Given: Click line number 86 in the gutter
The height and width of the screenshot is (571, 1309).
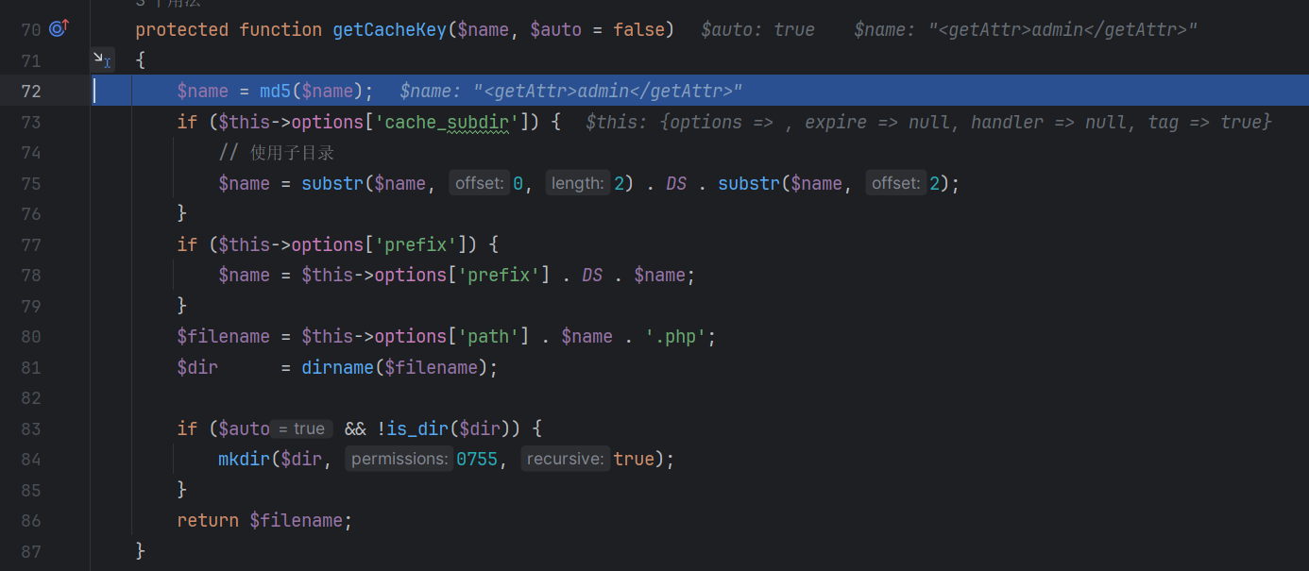Looking at the screenshot, I should click(x=31, y=520).
